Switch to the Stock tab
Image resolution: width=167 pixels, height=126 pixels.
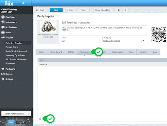point(41,52)
